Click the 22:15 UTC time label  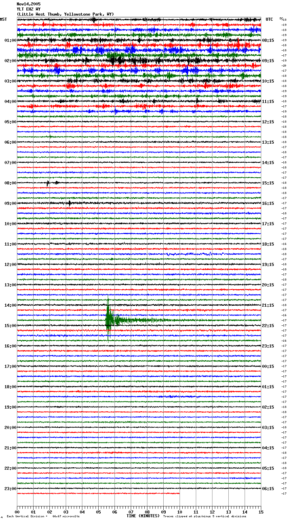pyautogui.click(x=268, y=326)
